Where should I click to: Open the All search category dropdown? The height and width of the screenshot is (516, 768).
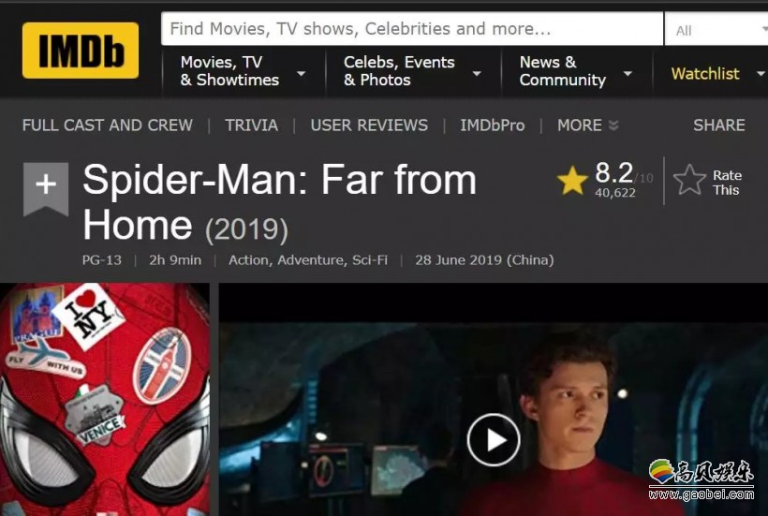tap(716, 30)
